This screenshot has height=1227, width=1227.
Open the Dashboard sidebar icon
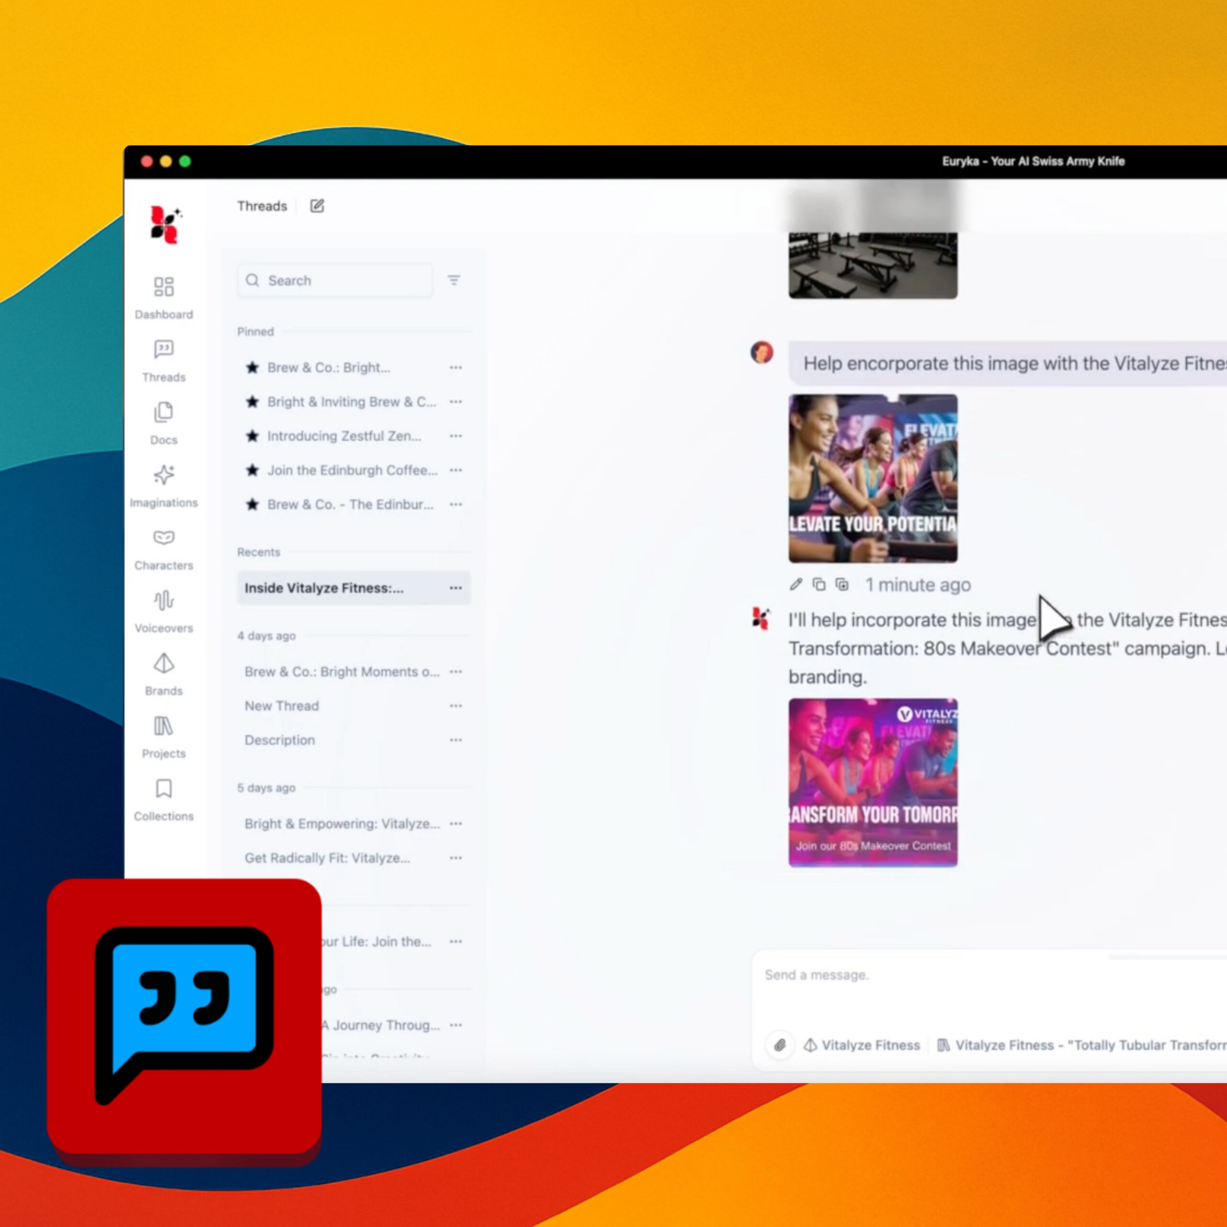tap(163, 287)
